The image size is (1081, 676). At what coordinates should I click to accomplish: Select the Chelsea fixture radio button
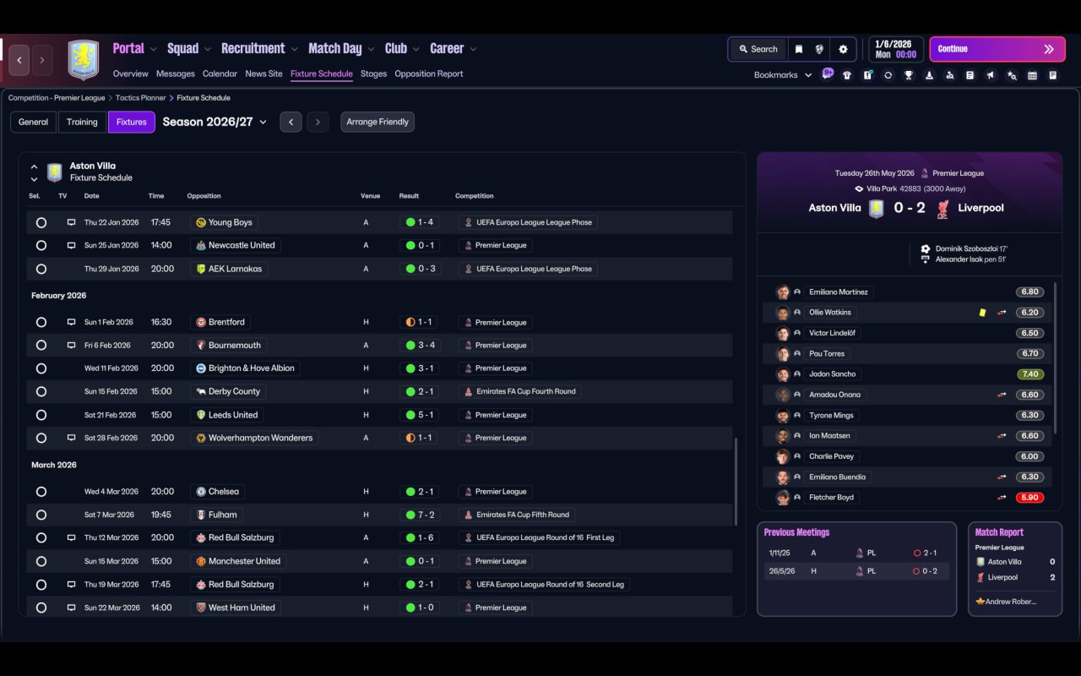(41, 492)
